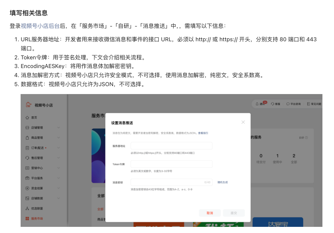This screenshot has width=334, height=233.
Task: Click the 取消 button
Action: tap(210, 213)
